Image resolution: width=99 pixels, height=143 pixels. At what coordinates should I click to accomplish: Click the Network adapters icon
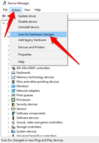click(13, 91)
